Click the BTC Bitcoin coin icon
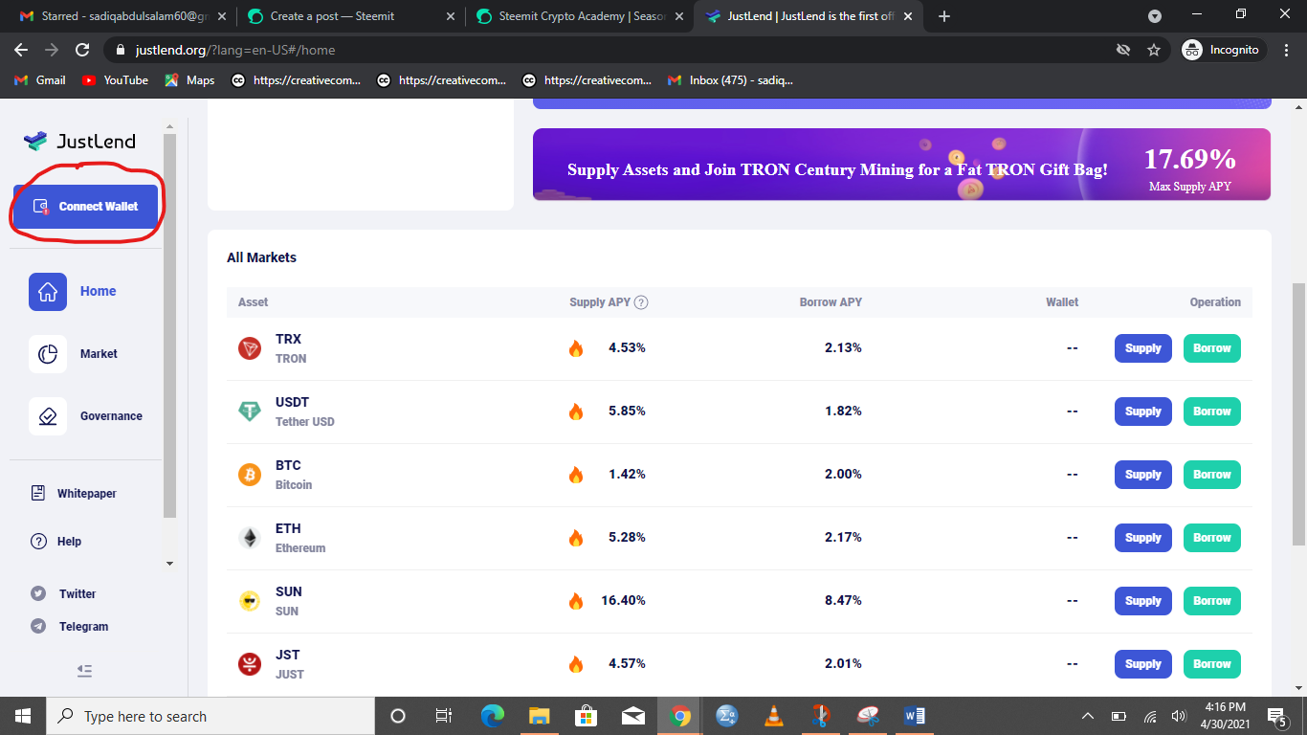 click(250, 475)
